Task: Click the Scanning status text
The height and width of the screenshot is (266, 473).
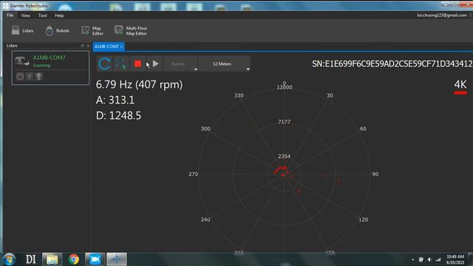Action: coord(41,66)
